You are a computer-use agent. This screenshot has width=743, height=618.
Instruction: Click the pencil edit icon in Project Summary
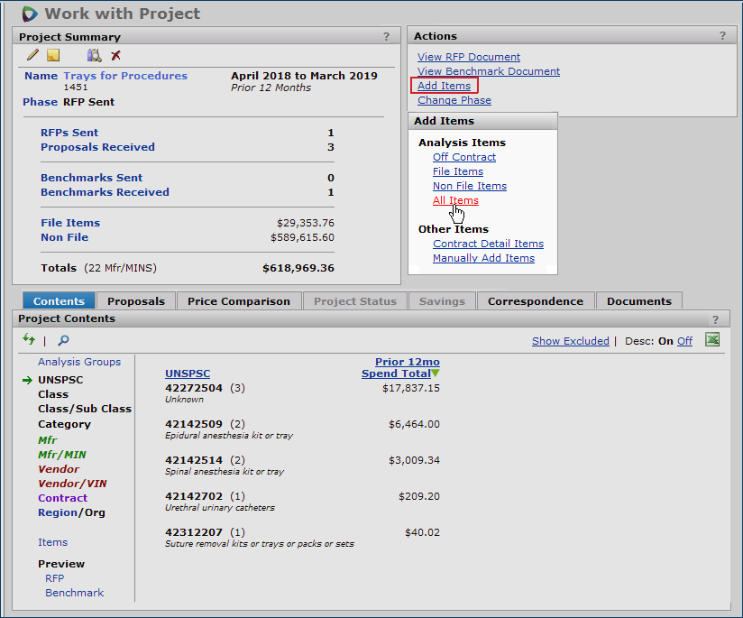pyautogui.click(x=32, y=56)
